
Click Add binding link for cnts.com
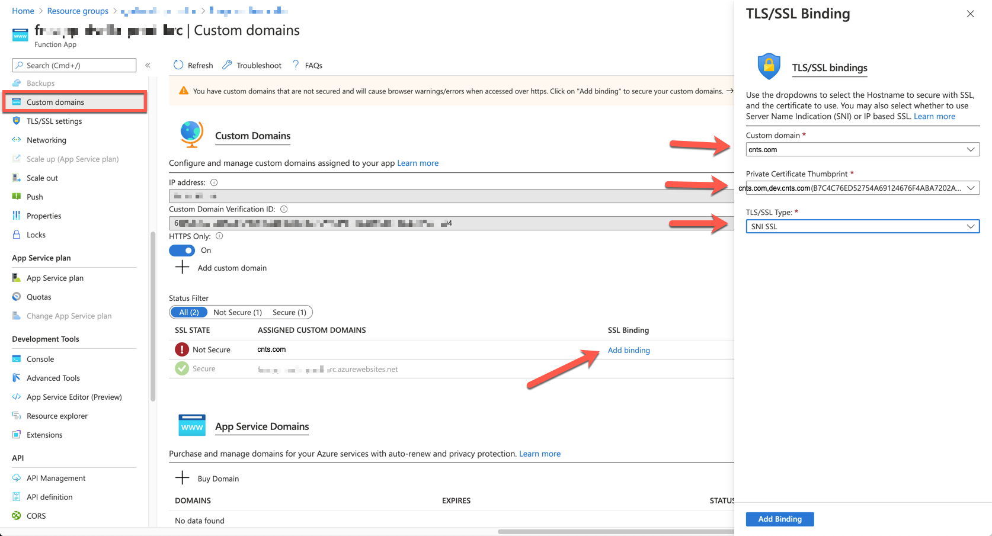(x=629, y=350)
